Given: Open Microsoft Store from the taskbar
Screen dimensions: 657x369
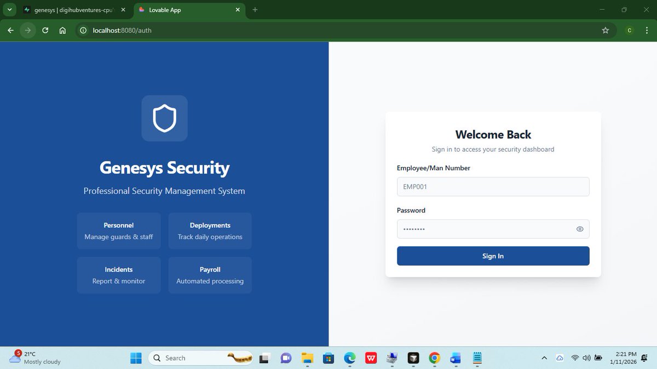Looking at the screenshot, I should pyautogui.click(x=328, y=358).
